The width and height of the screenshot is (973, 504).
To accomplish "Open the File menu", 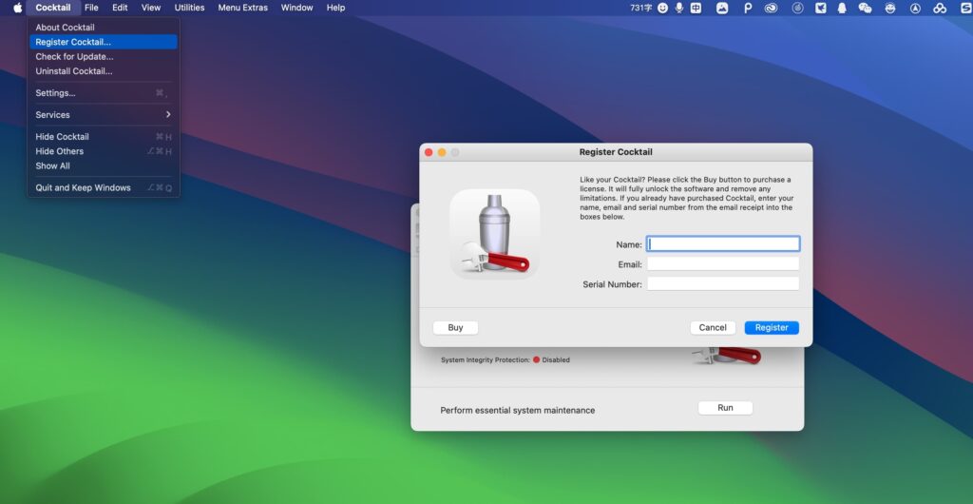I will (91, 8).
